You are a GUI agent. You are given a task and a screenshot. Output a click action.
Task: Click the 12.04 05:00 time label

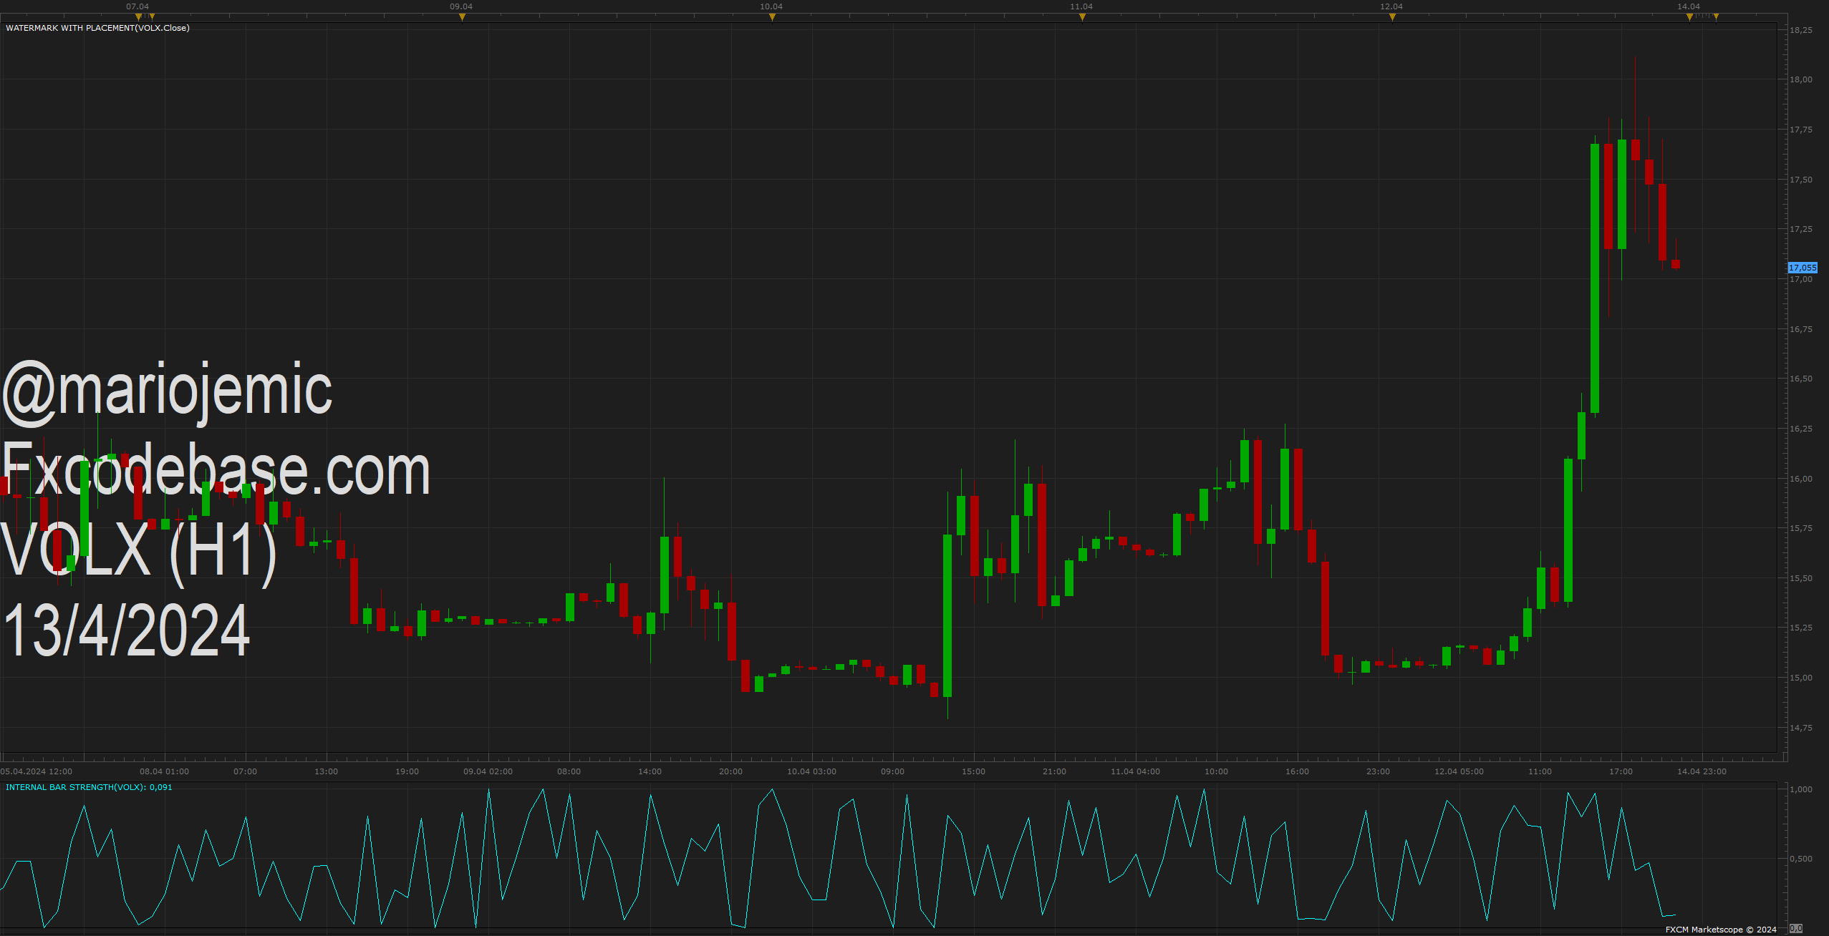[1459, 771]
